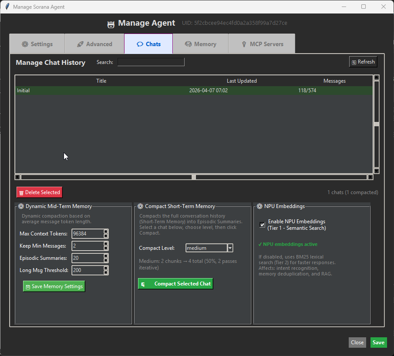Open the MCP Servers tab

(262, 44)
